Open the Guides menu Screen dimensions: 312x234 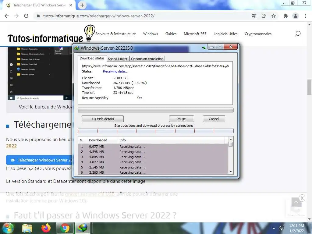click(171, 34)
